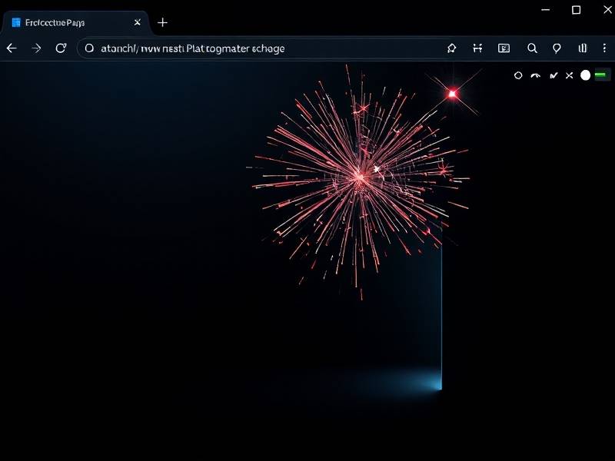
Task: Click the sidebar columns icon in toolbar
Action: pyautogui.click(x=582, y=48)
